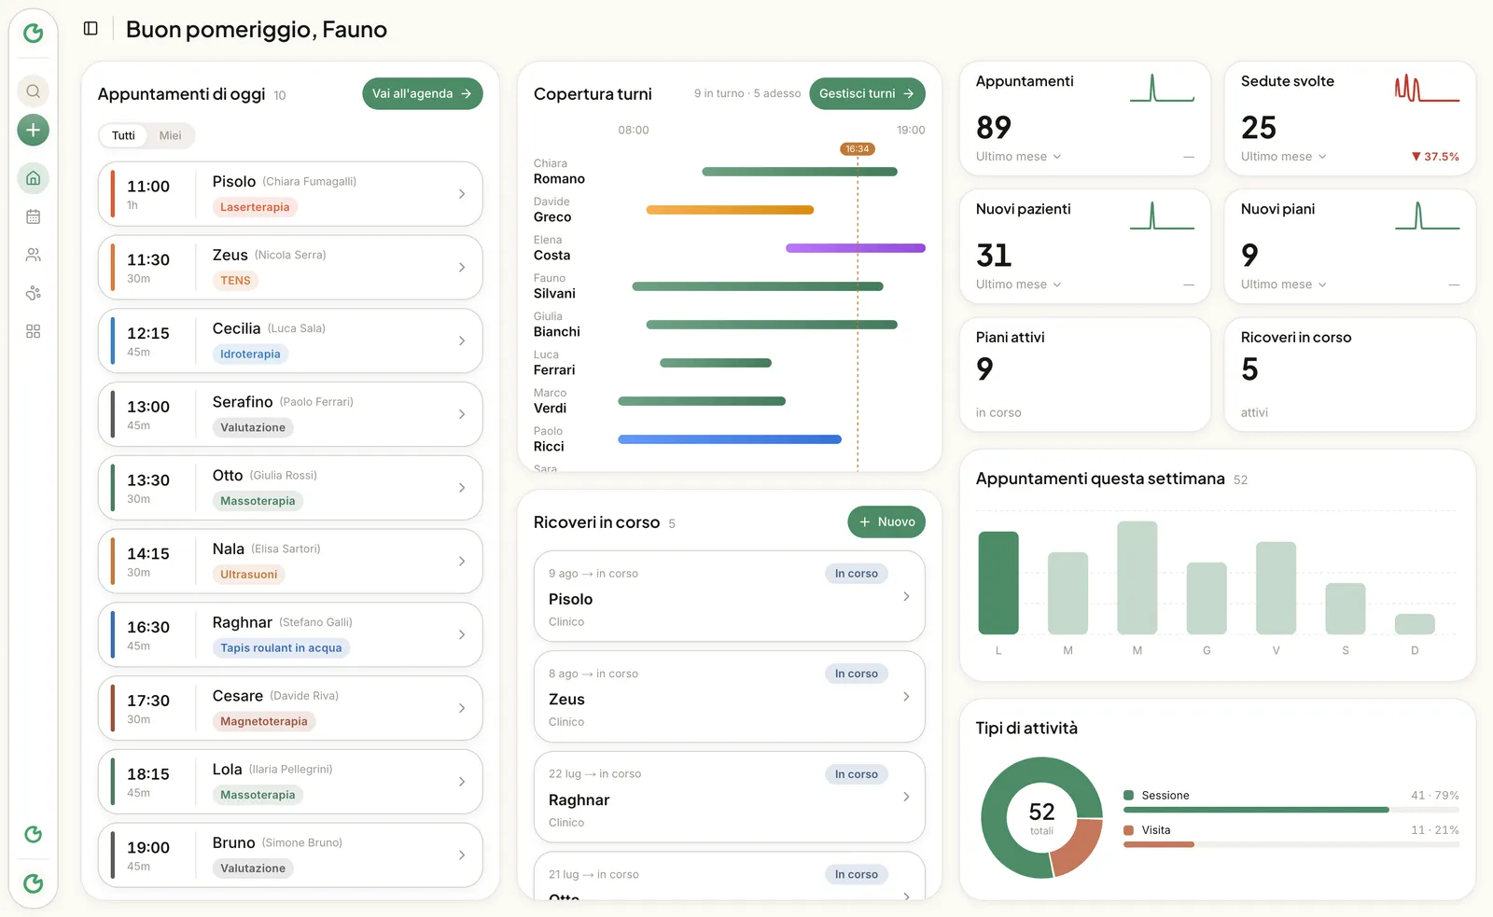Open the grid modules icon in sidebar
The height and width of the screenshot is (917, 1493).
[33, 331]
